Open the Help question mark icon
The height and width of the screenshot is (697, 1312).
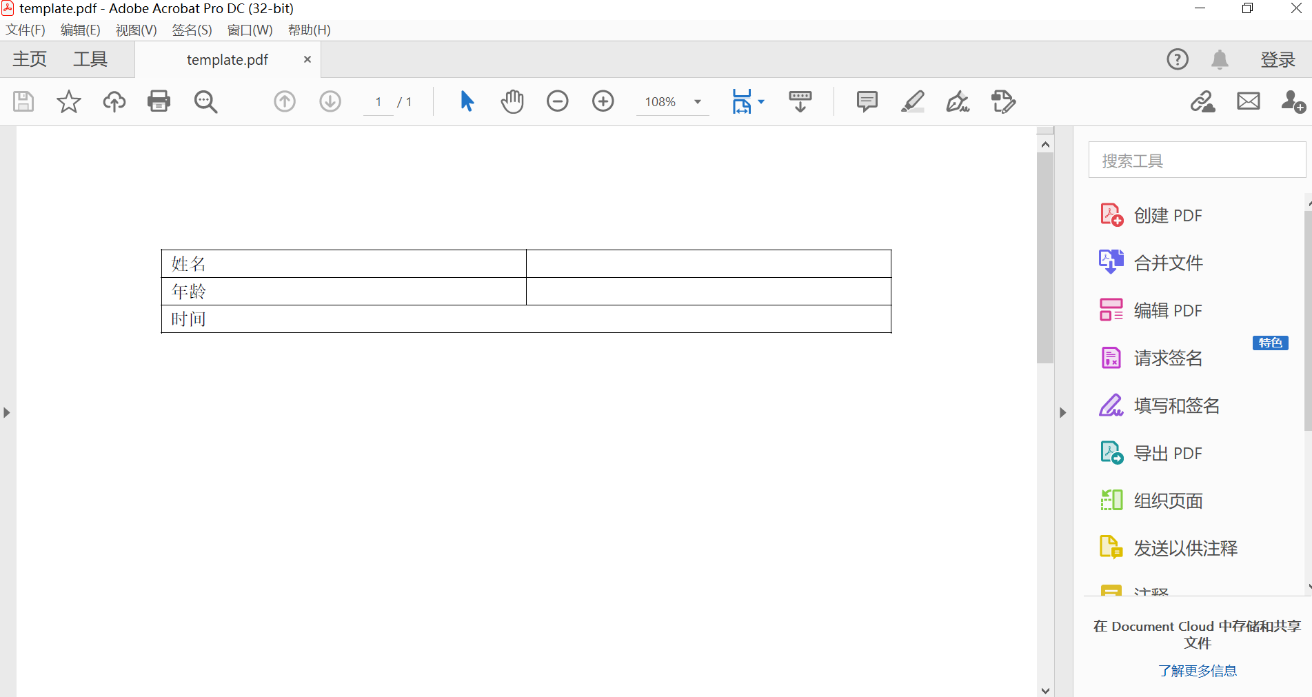click(1178, 59)
